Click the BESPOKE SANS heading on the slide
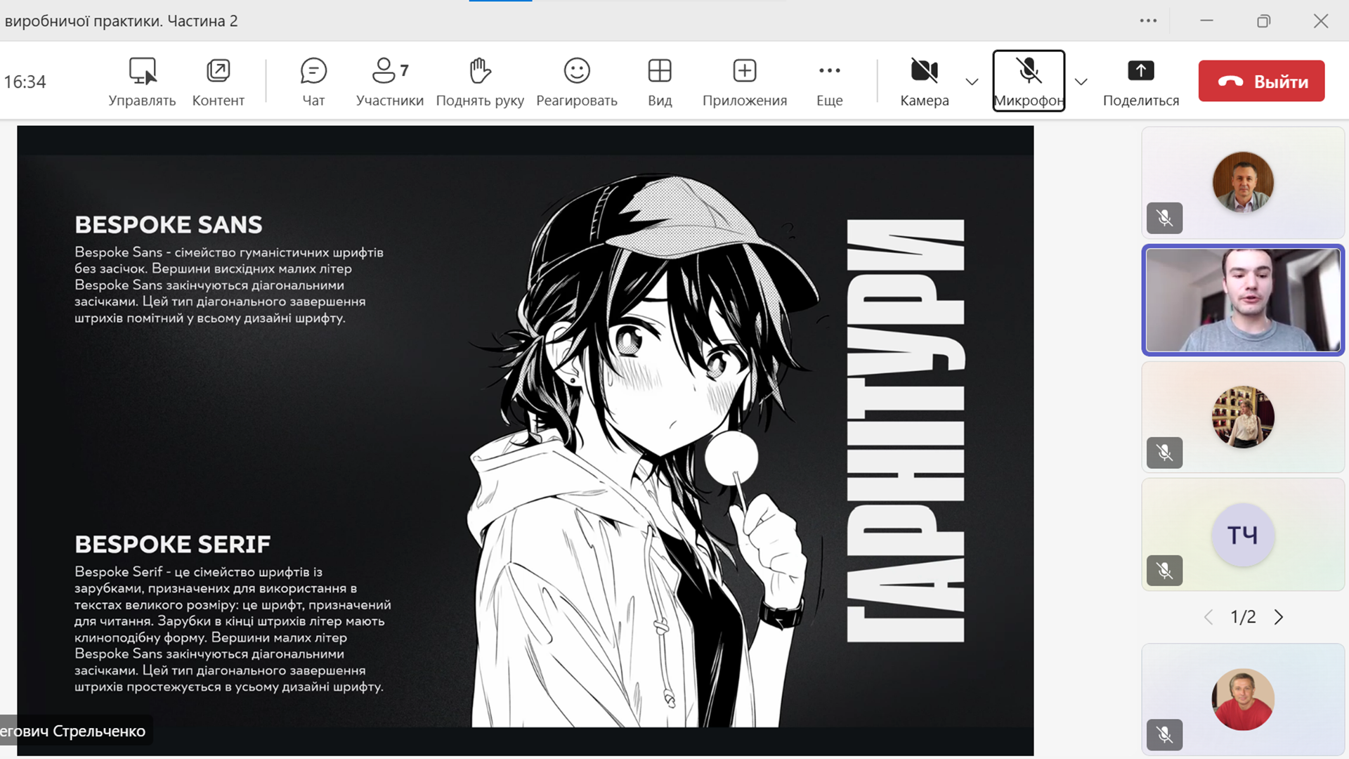 point(169,225)
